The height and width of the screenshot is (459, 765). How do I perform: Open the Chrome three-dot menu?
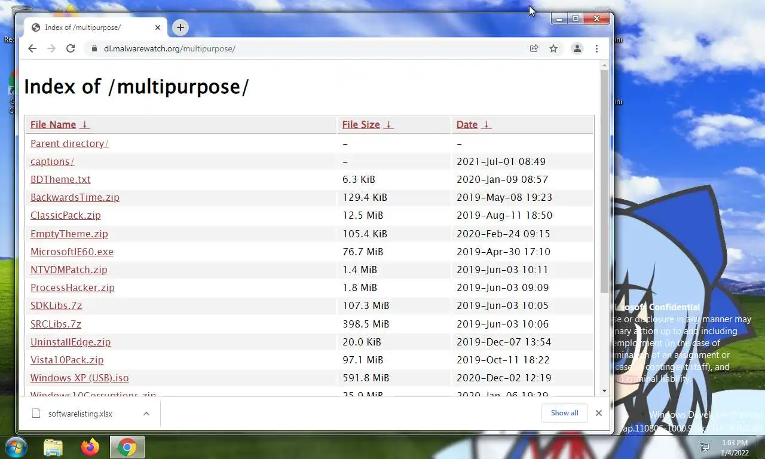point(596,48)
